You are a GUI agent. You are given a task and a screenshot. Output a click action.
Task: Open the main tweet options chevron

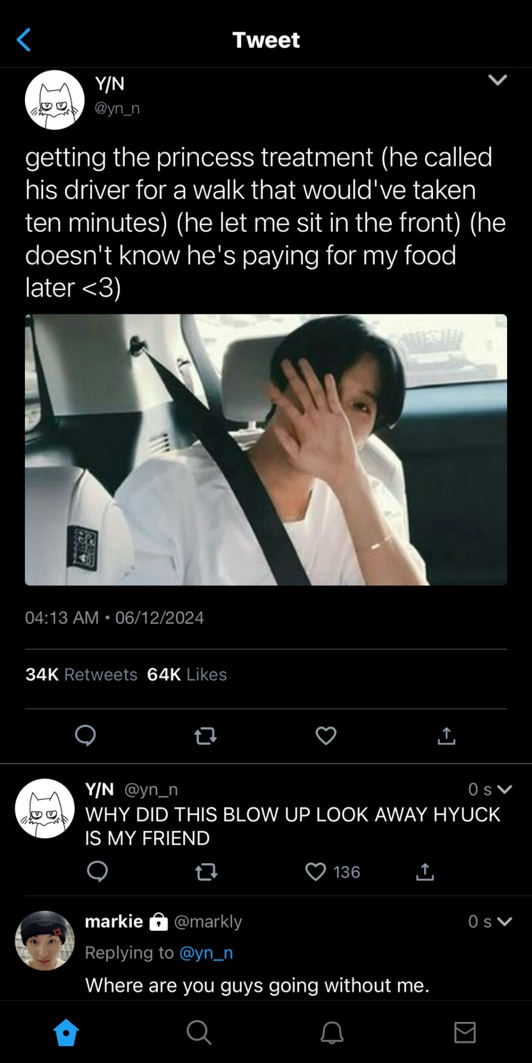click(498, 80)
